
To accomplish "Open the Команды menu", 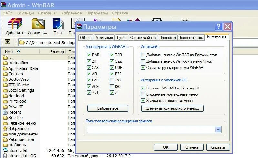I will click(25, 13).
